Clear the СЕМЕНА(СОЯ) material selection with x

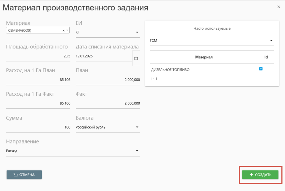(x=63, y=30)
